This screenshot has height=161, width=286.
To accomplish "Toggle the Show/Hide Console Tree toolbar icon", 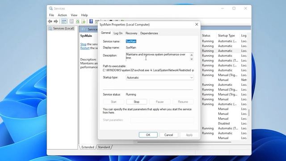I will [x=64, y=21].
